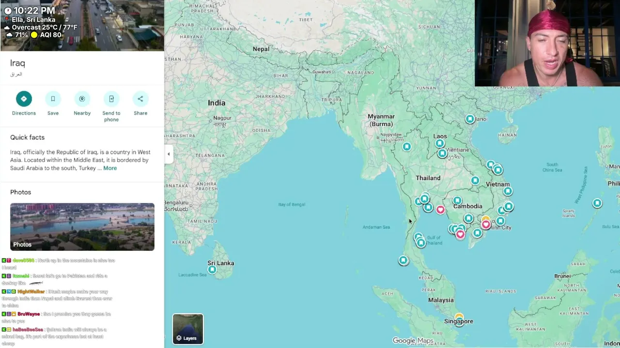Open the map Layers switcher
This screenshot has width=620, height=348.
(188, 329)
